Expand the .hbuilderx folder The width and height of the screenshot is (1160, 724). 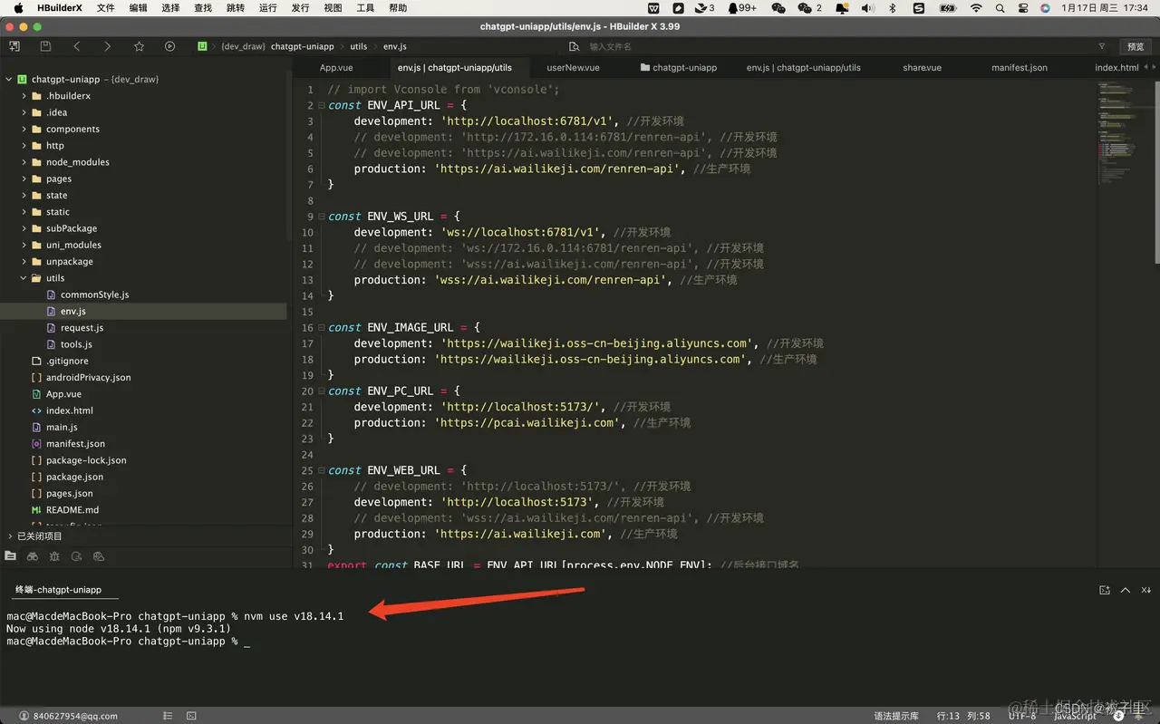(24, 96)
